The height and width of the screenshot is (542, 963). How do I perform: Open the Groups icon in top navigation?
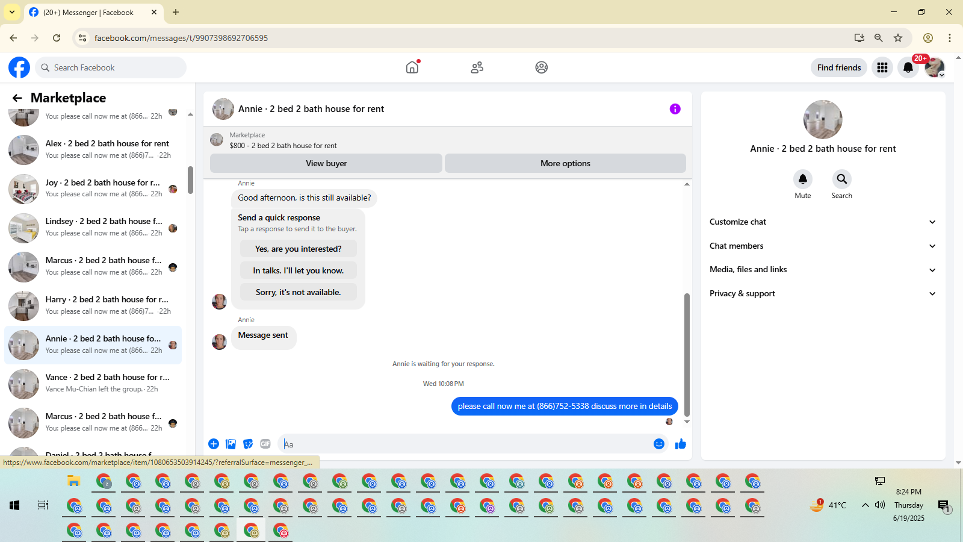542,67
